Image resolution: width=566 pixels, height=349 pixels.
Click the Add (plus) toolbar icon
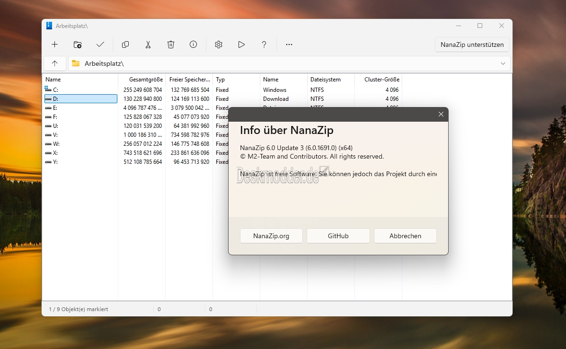pyautogui.click(x=55, y=45)
